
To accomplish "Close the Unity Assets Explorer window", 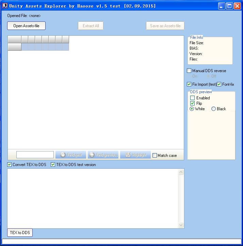I will 237,6.
